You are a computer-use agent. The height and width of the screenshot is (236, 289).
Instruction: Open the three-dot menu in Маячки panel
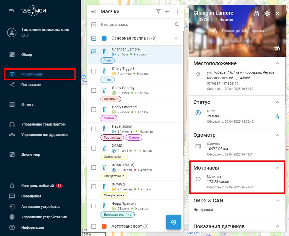(x=177, y=11)
